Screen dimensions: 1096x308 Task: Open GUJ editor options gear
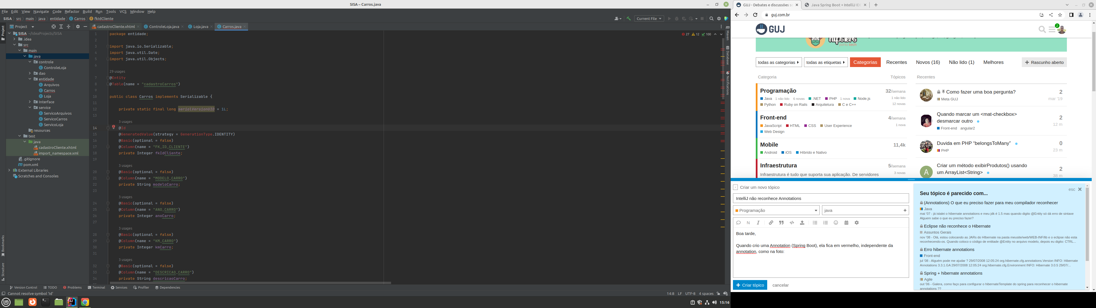(x=857, y=222)
